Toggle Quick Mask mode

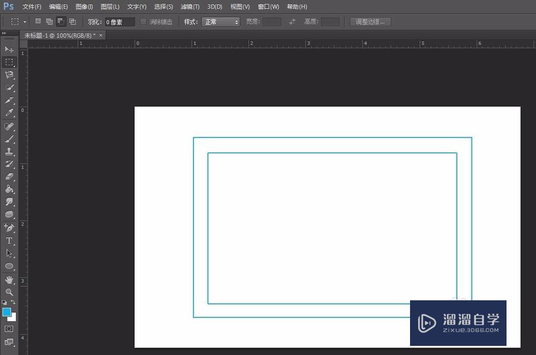click(x=9, y=329)
